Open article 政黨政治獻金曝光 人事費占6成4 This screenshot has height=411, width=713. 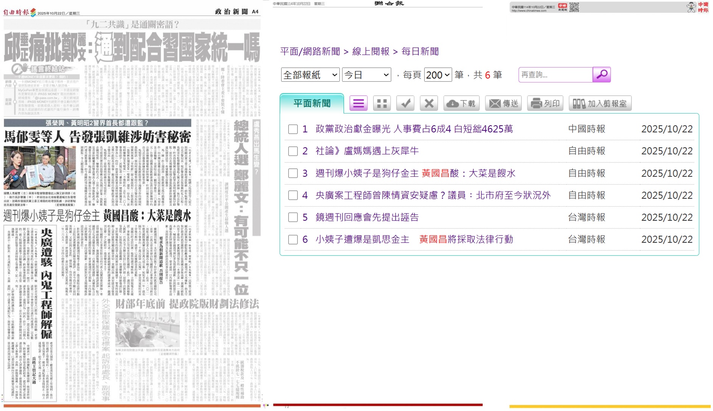pos(414,129)
